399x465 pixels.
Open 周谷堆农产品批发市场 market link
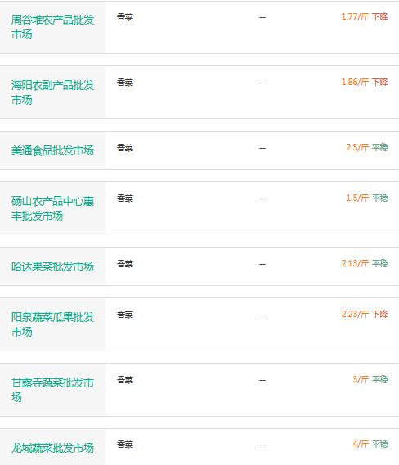(52, 27)
